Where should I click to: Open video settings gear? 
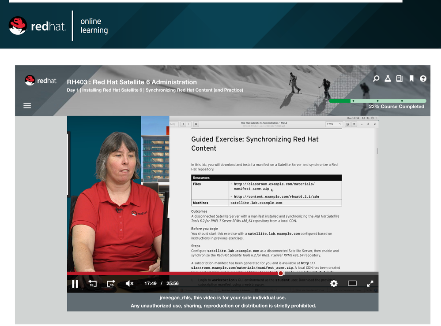[334, 284]
